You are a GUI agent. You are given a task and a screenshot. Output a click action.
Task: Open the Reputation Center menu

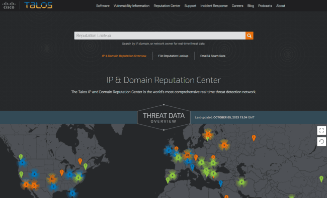coord(167,6)
